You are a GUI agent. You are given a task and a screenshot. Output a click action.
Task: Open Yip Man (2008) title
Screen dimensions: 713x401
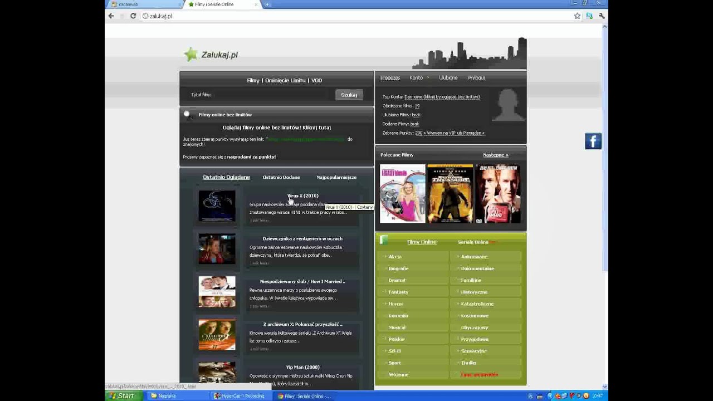click(x=302, y=367)
